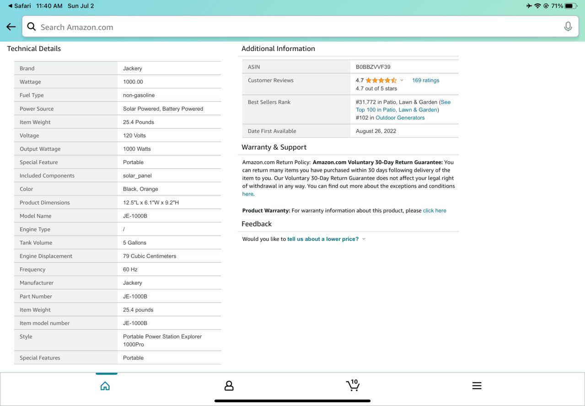Select the Manufacturer value Jackery

click(x=133, y=283)
